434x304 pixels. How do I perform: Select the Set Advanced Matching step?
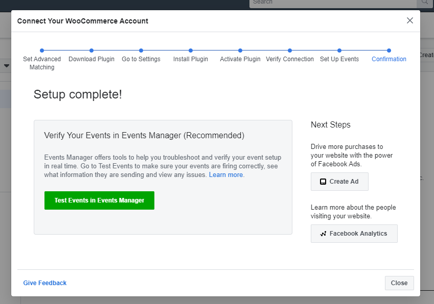(42, 63)
